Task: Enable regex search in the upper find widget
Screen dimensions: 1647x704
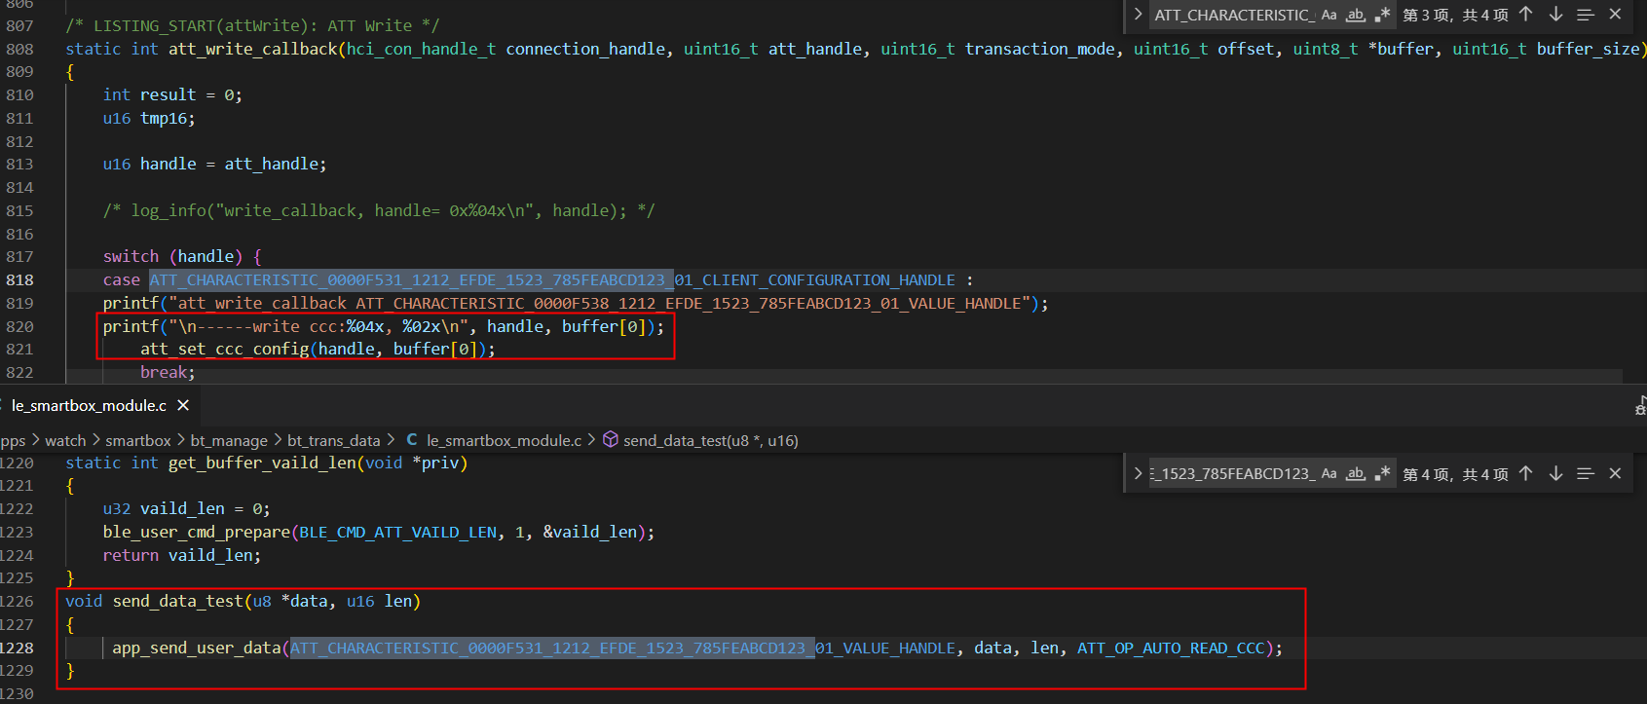Action: click(x=1382, y=15)
